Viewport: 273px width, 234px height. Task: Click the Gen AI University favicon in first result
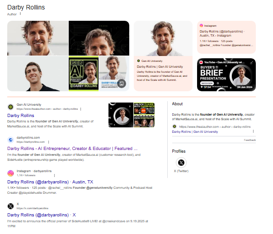[x=10, y=107]
